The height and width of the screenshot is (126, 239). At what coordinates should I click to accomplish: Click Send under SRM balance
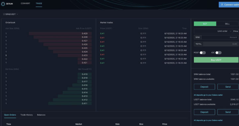coord(228,87)
